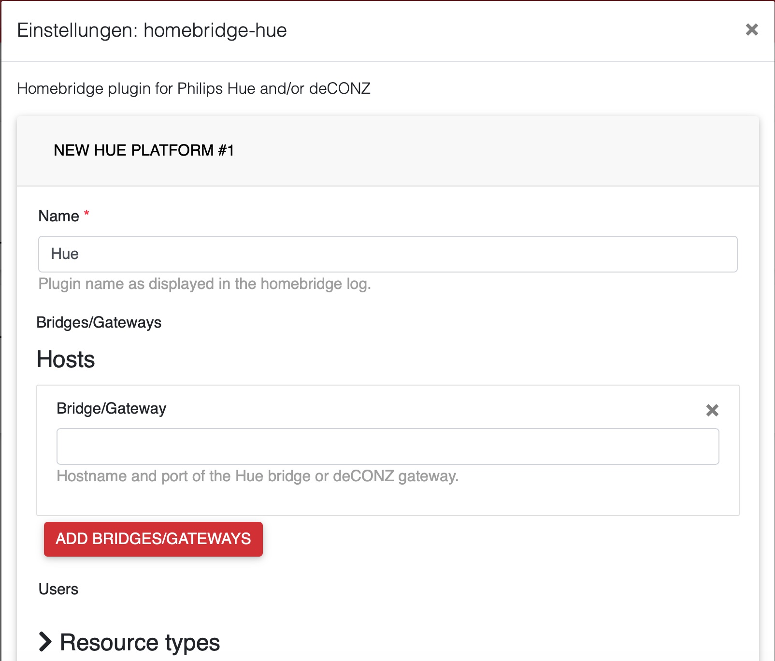This screenshot has width=775, height=661.
Task: Click the hostname and port hint text
Action: pos(257,476)
